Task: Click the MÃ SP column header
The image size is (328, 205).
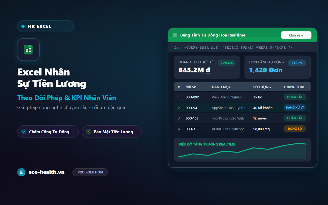Action: [191, 87]
